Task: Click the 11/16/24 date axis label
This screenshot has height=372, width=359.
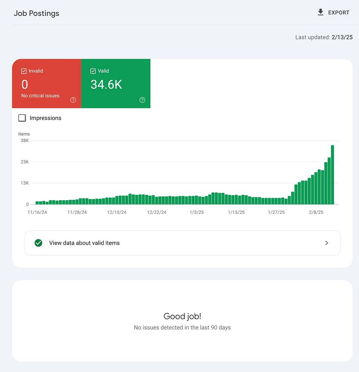Action: (x=38, y=212)
